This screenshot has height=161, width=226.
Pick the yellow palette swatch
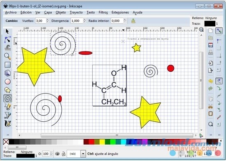pyautogui.click(x=102, y=142)
